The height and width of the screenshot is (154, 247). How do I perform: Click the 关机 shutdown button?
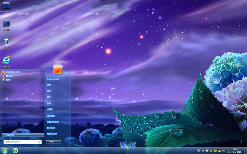51,142
